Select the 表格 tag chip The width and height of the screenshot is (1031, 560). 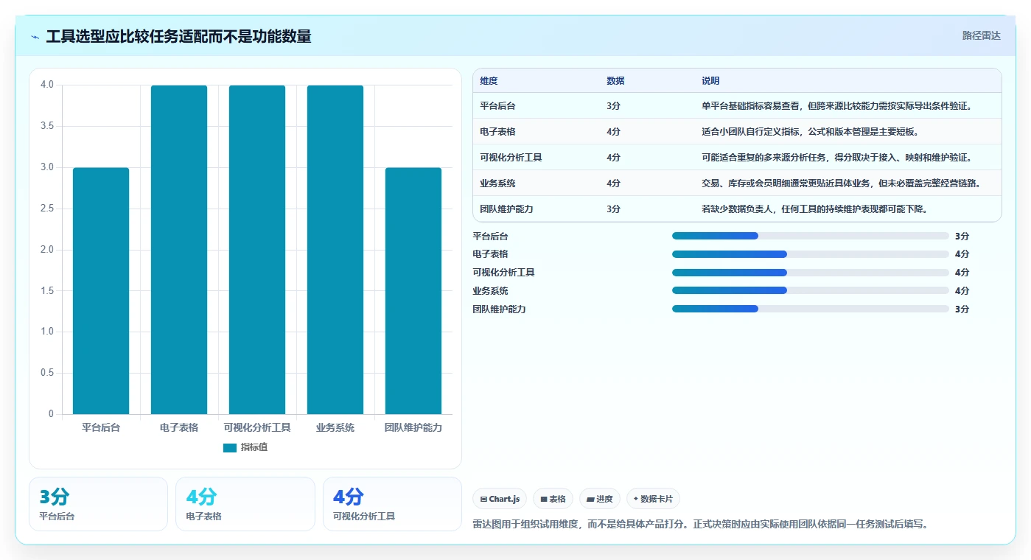(553, 499)
